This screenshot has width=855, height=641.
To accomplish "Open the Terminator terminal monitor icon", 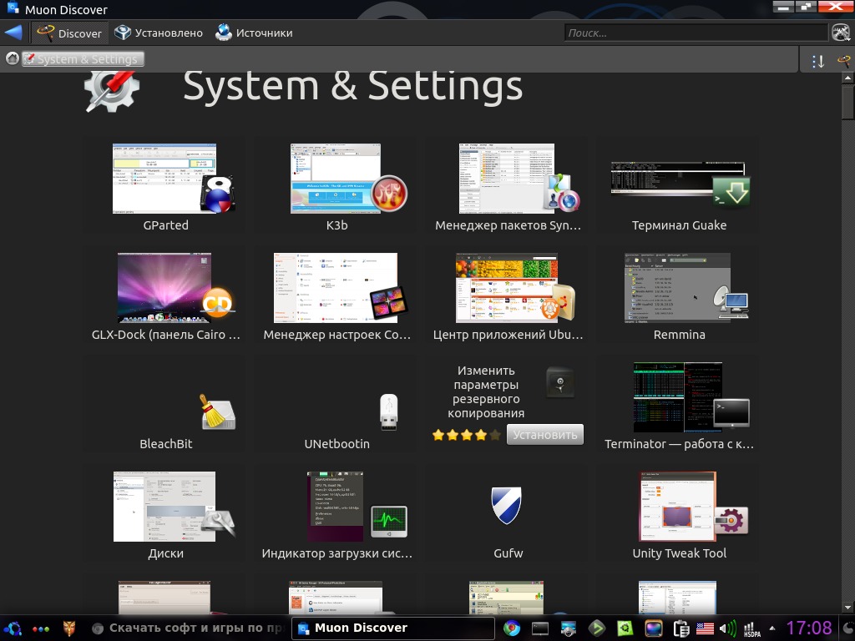I will click(x=731, y=412).
